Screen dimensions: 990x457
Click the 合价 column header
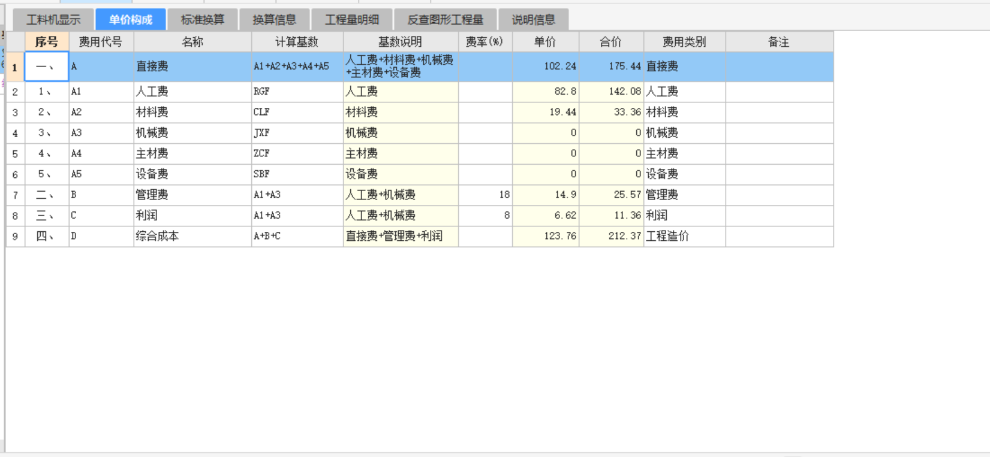click(x=611, y=42)
